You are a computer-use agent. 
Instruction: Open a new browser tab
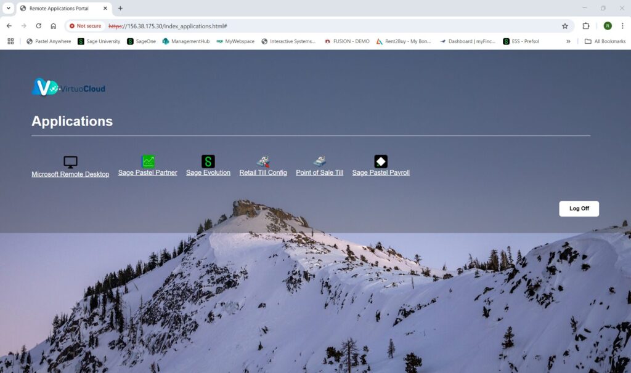point(120,9)
